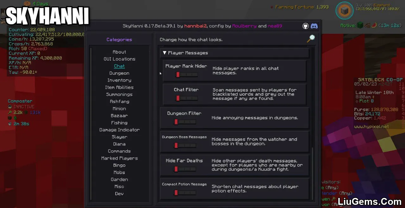Open the Ashfang category
Viewport: 405px width, 208px height.
[119, 101]
